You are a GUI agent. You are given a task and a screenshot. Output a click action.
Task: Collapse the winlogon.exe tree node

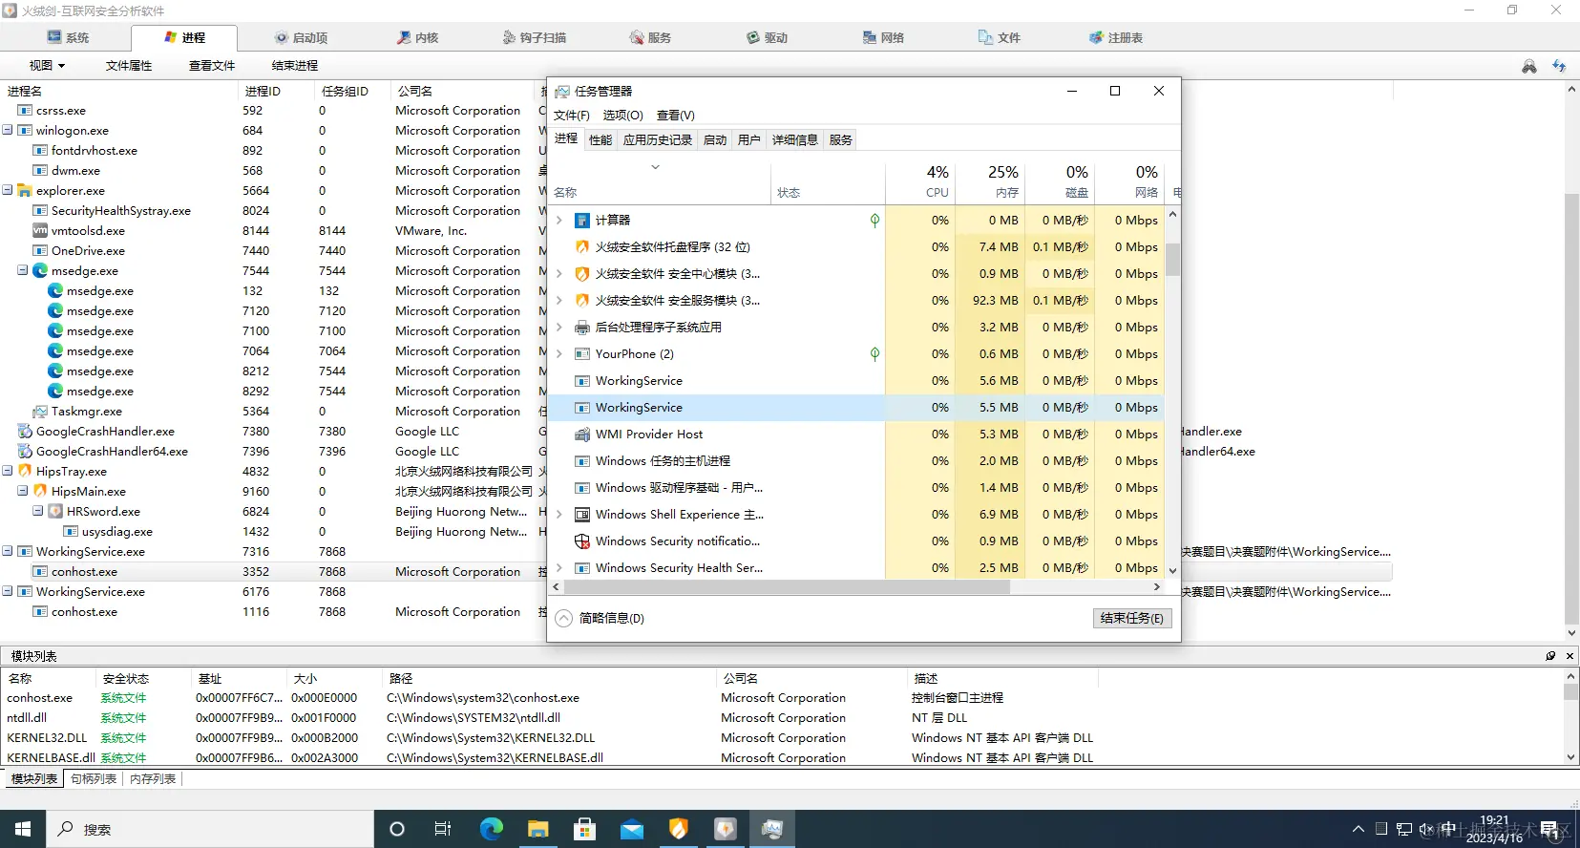click(8, 130)
